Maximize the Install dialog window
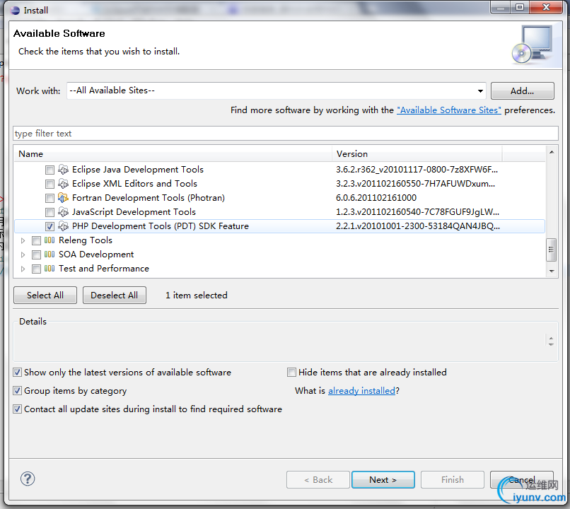The image size is (570, 509). pos(520,7)
